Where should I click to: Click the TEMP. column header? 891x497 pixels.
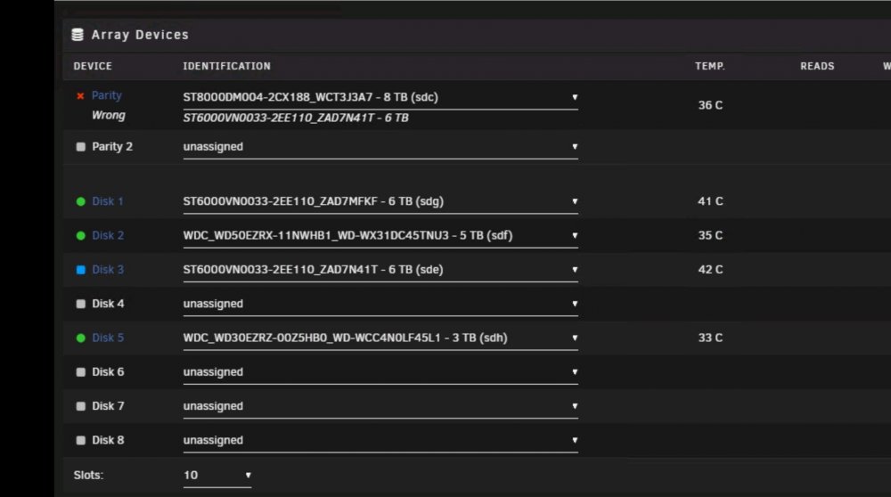click(710, 66)
